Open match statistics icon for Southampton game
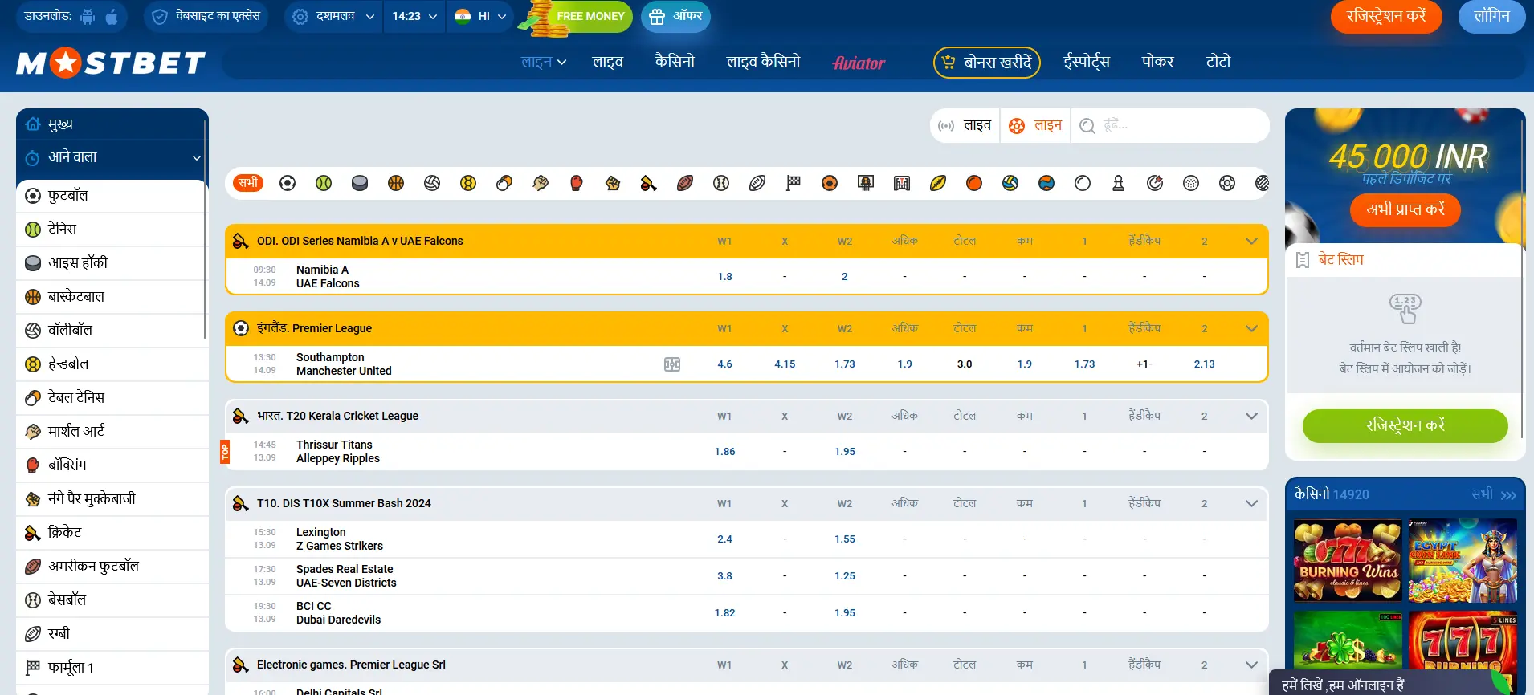 pyautogui.click(x=672, y=364)
